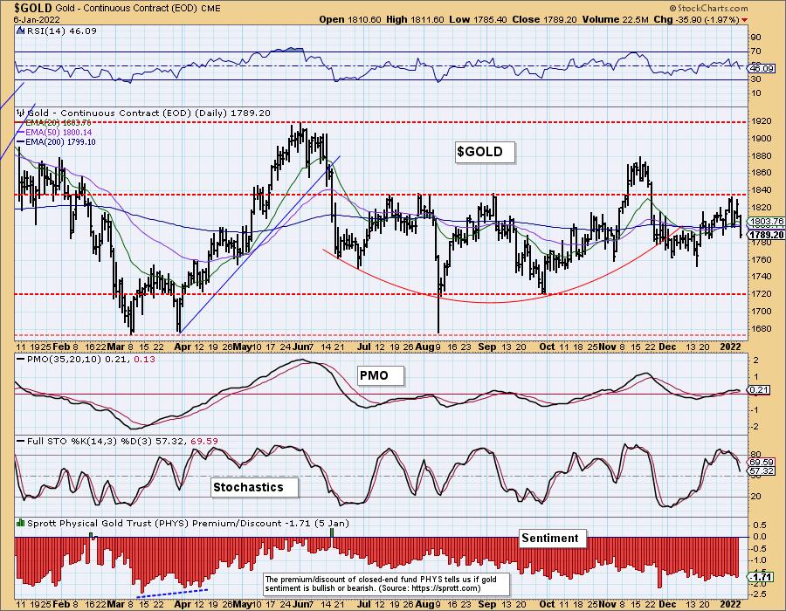Click the Sprott Physical Gold Trust Premium/Discount label

click(188, 523)
